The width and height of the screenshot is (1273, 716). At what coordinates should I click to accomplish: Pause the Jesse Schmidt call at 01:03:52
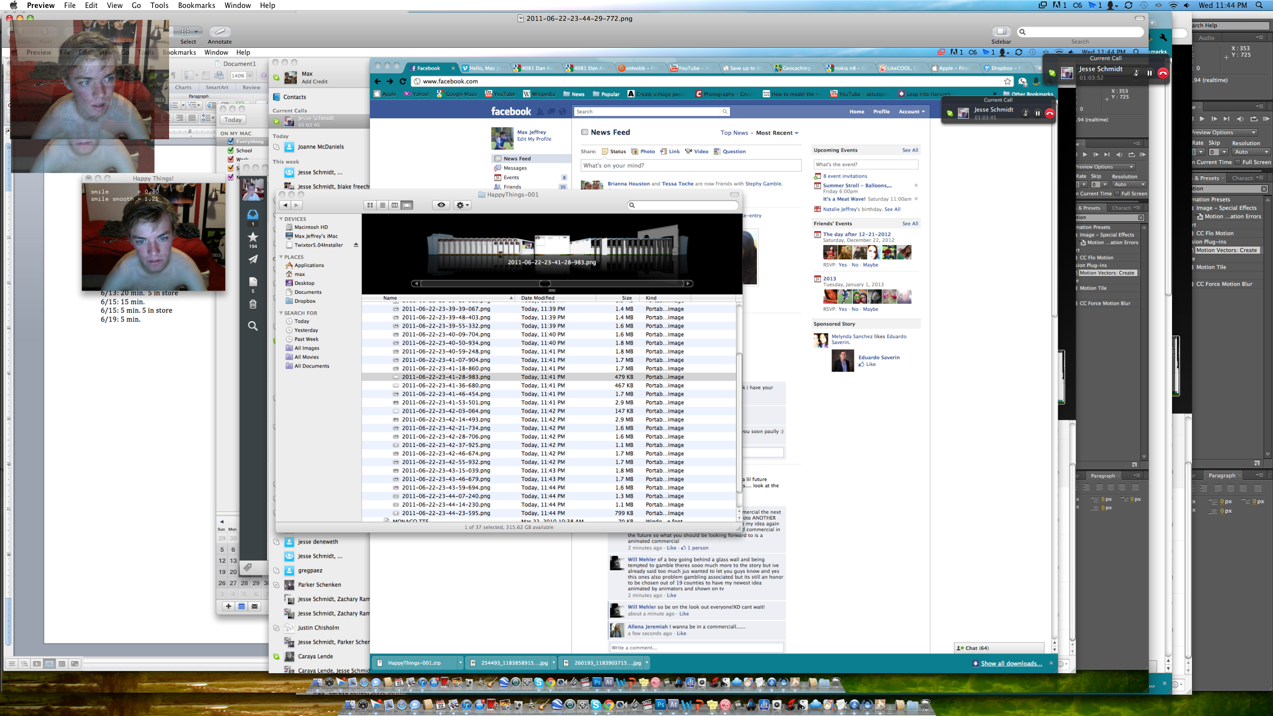(x=1150, y=73)
